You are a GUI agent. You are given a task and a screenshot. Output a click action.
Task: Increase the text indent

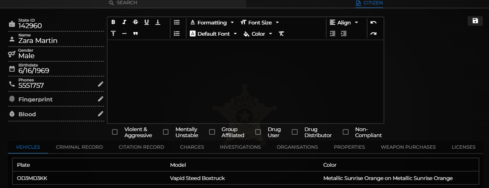coord(344,34)
